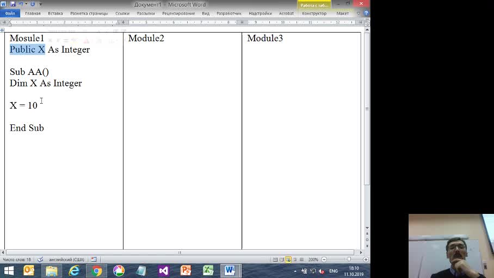Switch to Draft view
The height and width of the screenshot is (278, 494).
click(301, 260)
